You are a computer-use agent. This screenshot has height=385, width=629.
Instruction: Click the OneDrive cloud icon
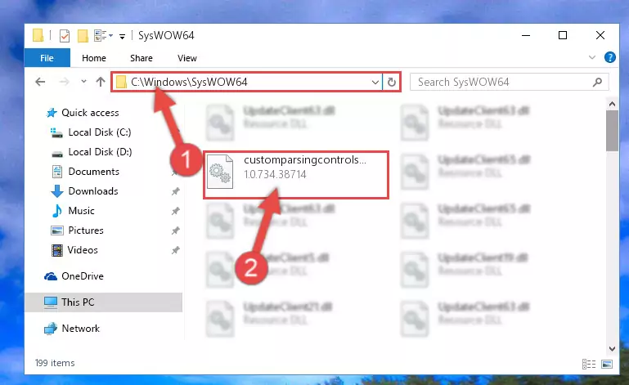click(51, 276)
